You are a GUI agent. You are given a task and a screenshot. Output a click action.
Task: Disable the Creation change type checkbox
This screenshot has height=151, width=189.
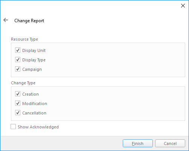pos(18,94)
